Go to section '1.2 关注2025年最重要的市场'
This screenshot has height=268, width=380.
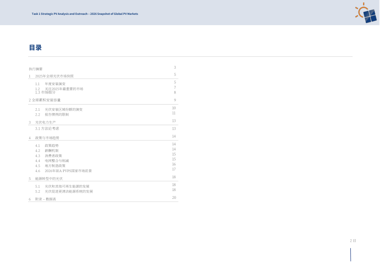[x=59, y=89]
